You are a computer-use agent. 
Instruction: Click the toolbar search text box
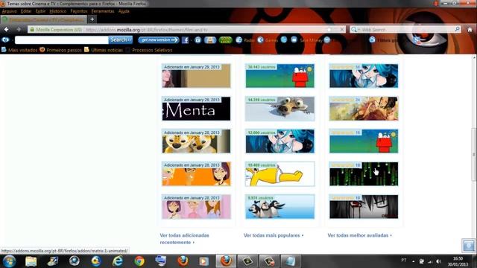coord(61,39)
